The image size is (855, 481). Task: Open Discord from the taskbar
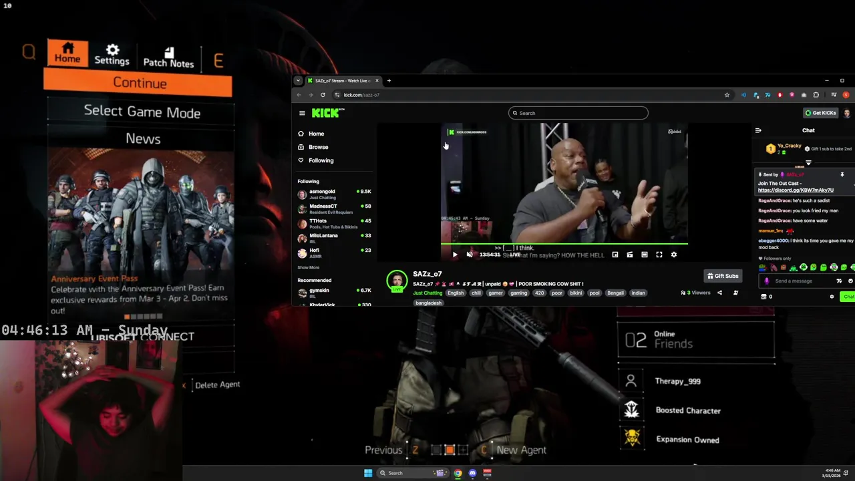(472, 473)
